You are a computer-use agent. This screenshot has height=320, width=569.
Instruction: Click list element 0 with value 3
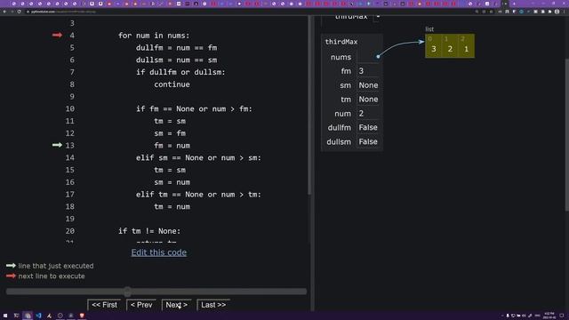point(433,46)
